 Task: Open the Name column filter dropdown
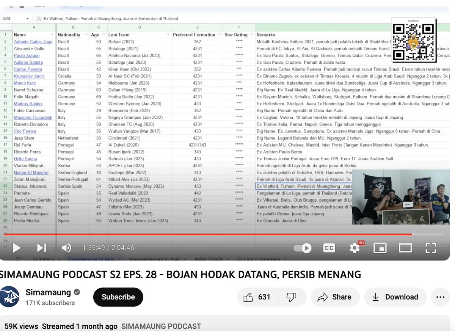point(52,35)
